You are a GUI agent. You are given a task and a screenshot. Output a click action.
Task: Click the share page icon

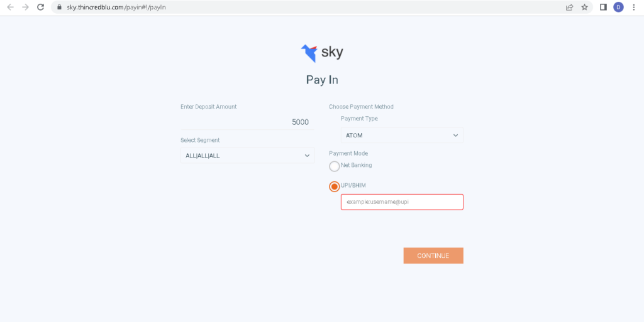click(569, 8)
